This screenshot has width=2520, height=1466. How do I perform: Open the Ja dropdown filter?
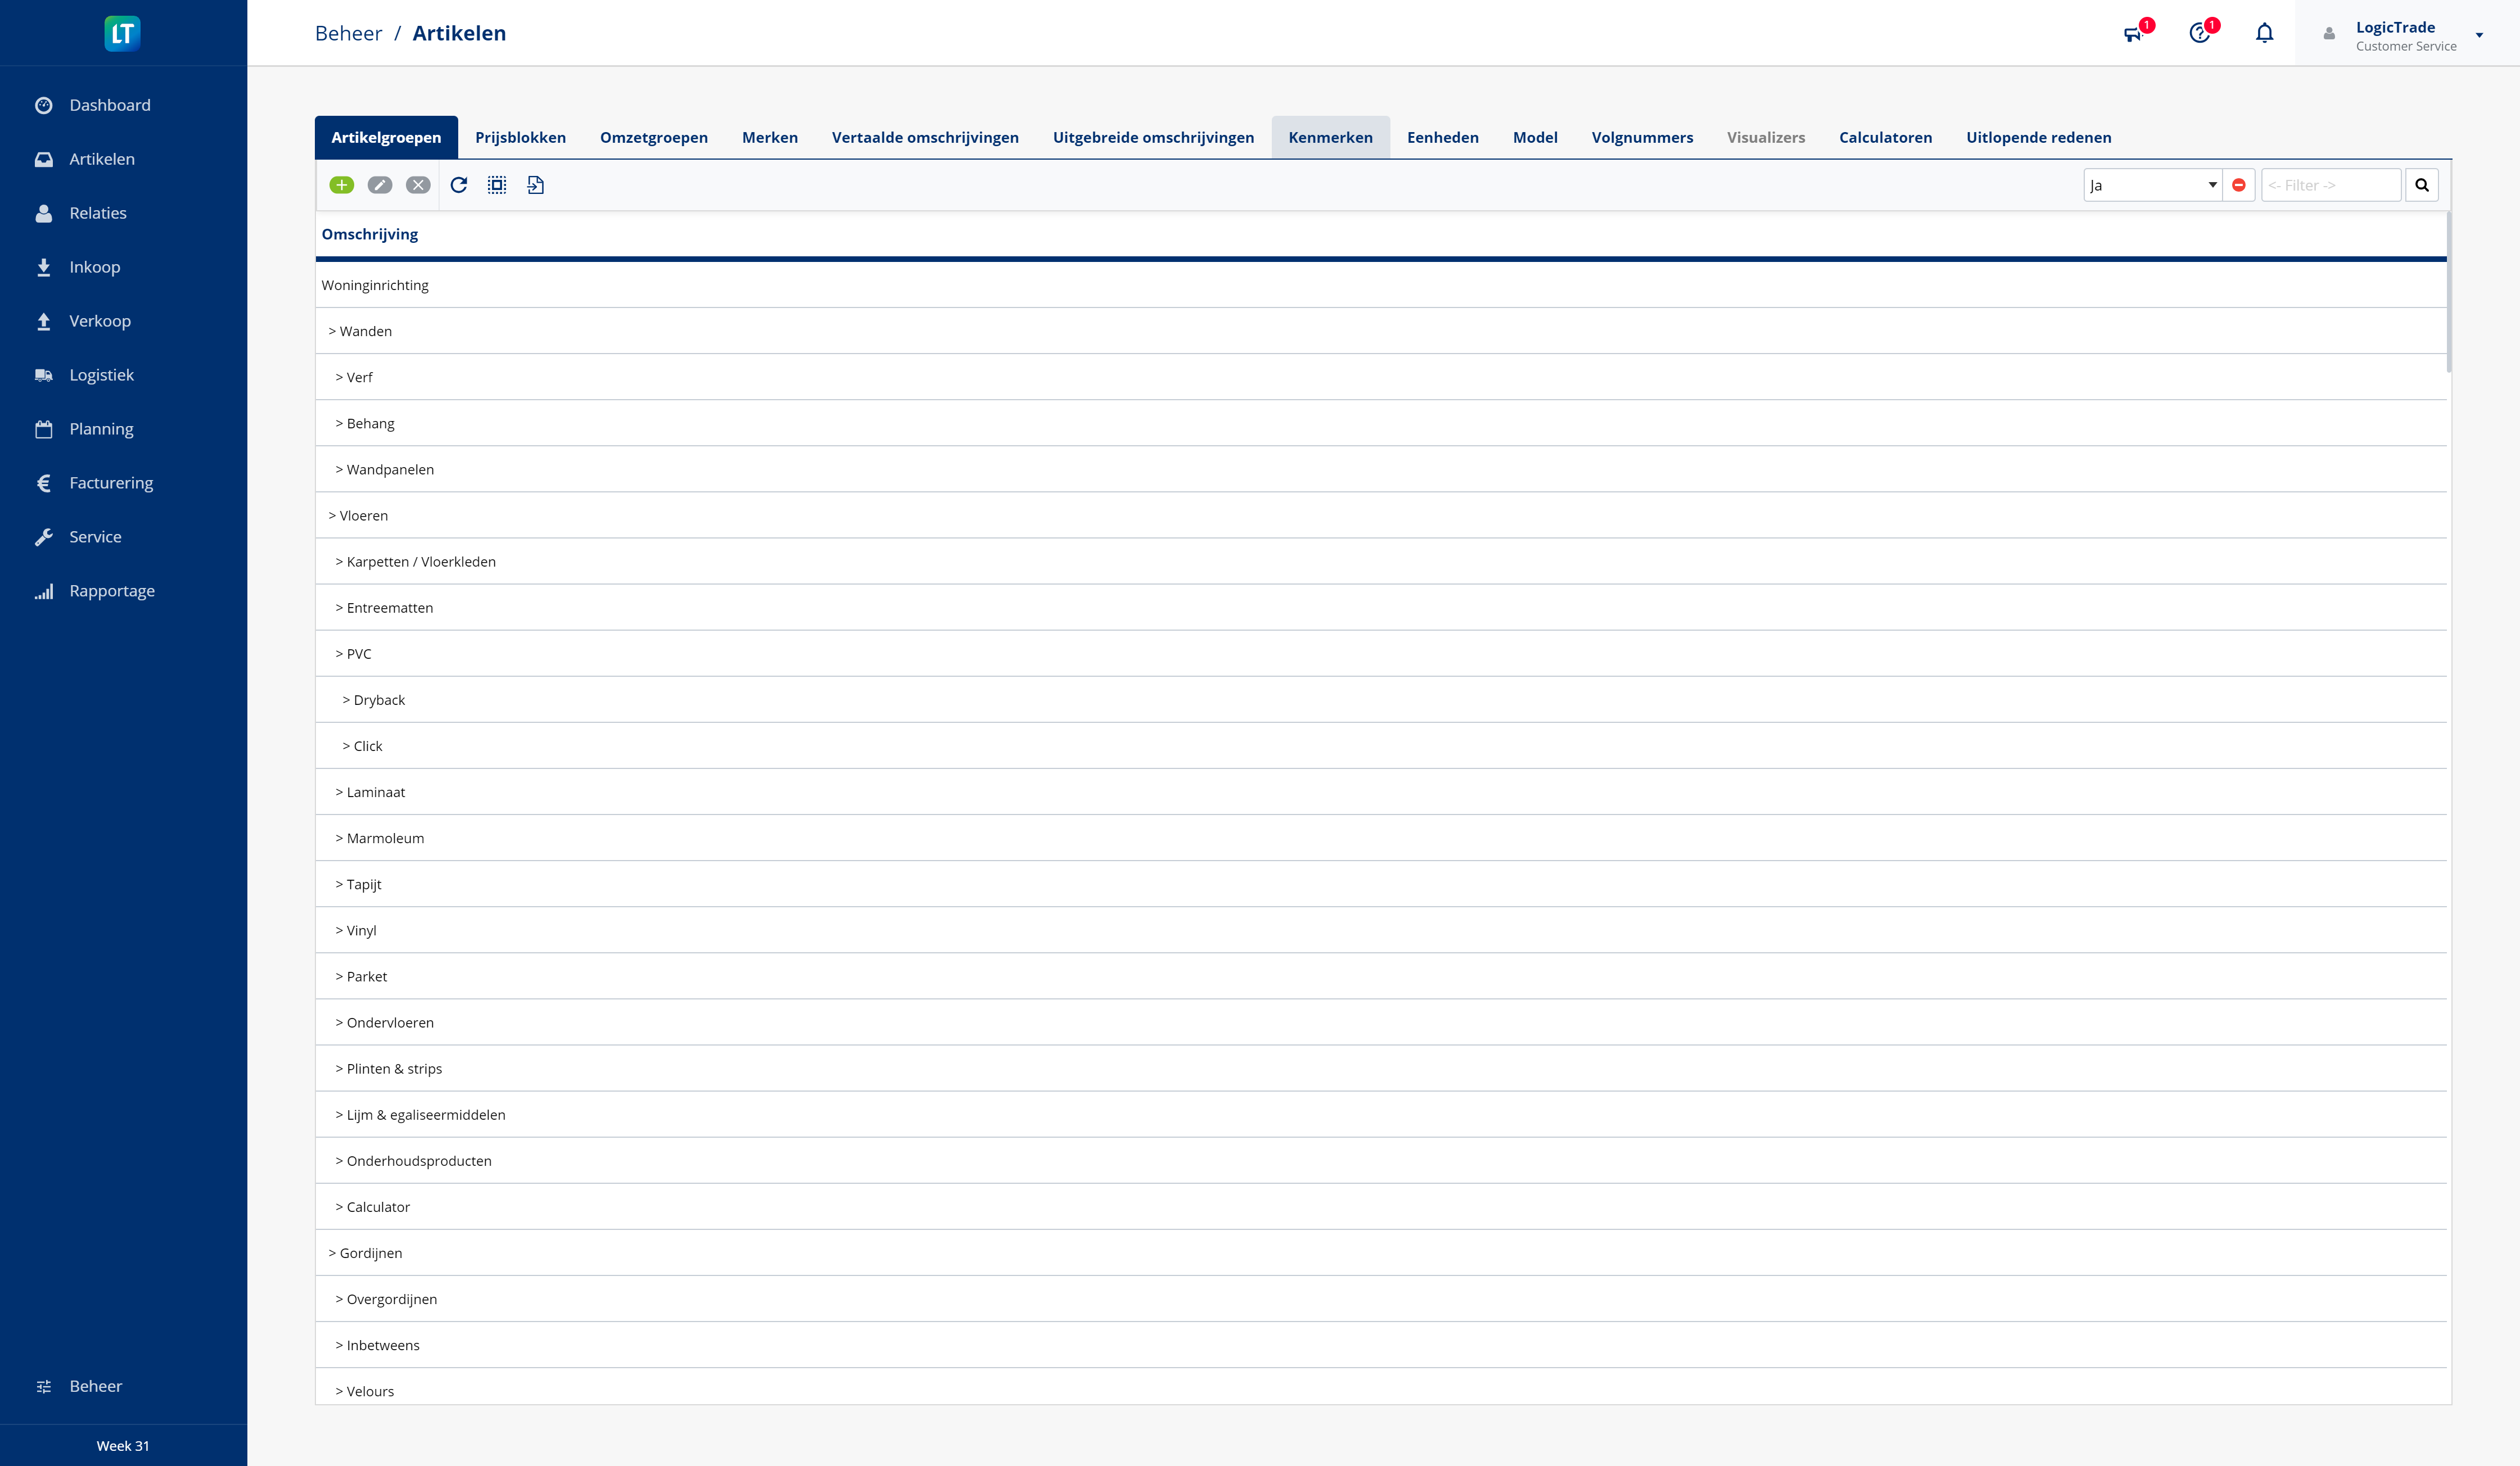(2153, 185)
